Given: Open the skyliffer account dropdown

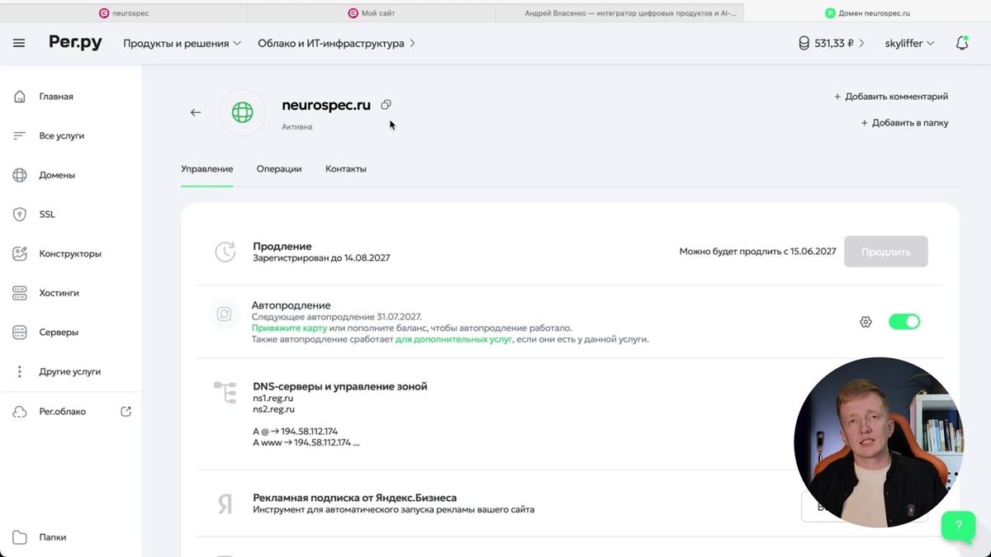Looking at the screenshot, I should [x=909, y=43].
